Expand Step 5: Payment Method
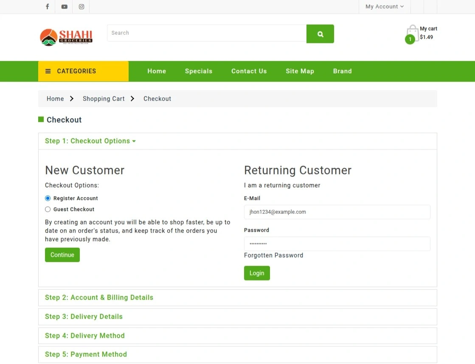The width and height of the screenshot is (475, 364). (x=86, y=354)
